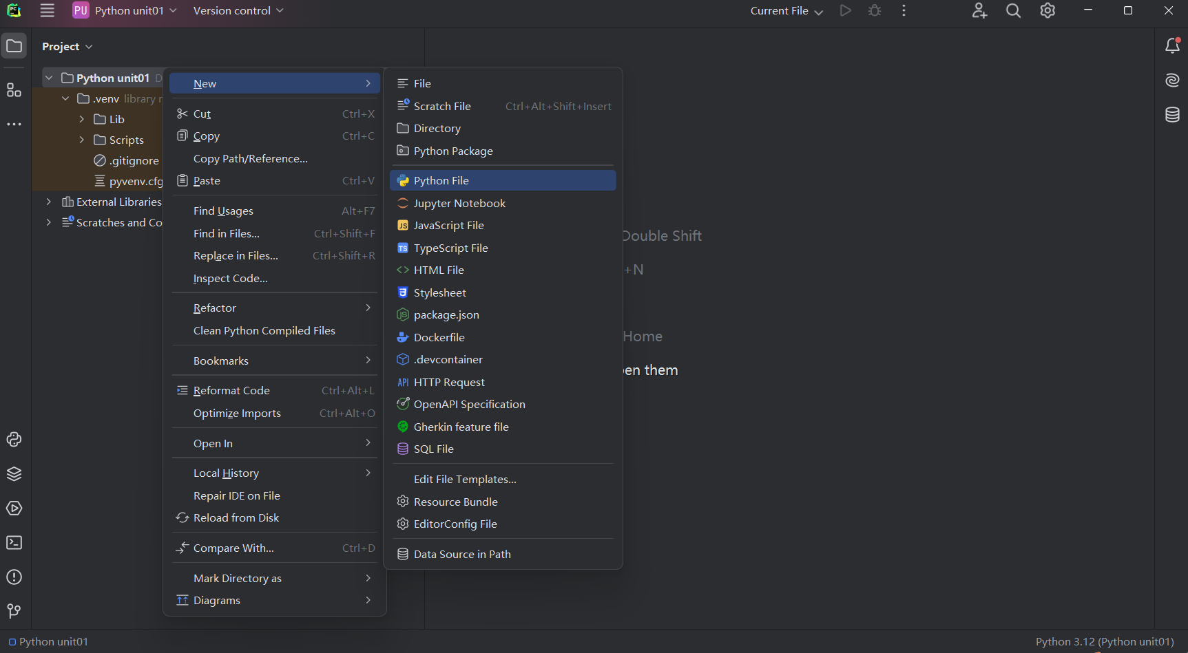Viewport: 1188px width, 653px height.
Task: Open More Actions vertical dots
Action: click(904, 10)
